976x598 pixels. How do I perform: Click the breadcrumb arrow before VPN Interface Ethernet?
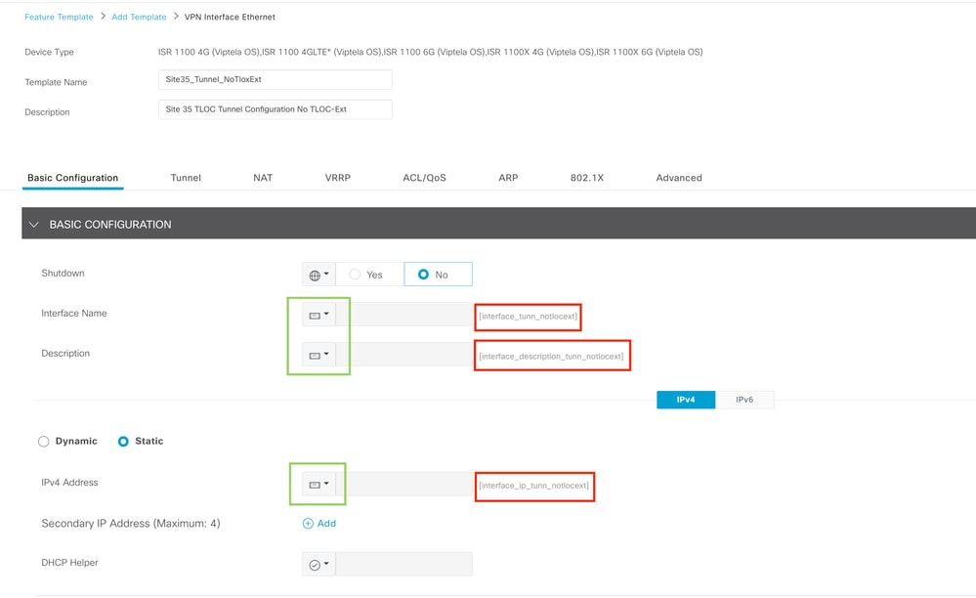179,17
